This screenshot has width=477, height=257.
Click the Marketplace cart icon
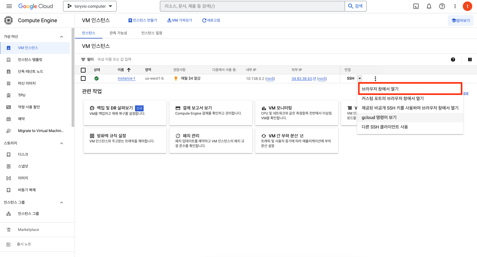click(x=9, y=230)
